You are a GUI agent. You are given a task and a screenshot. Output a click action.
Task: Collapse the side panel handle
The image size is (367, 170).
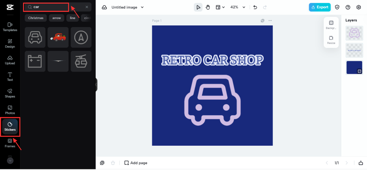[x=96, y=85]
